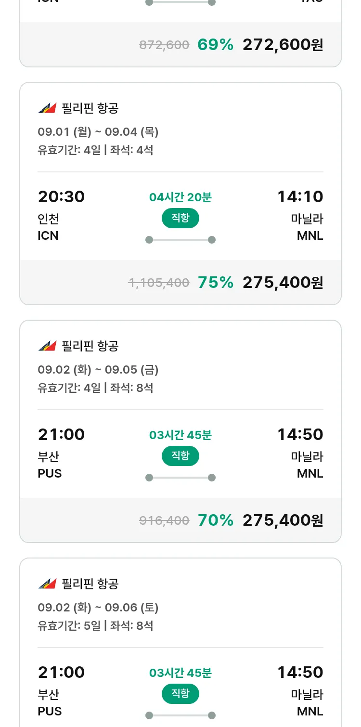Click route line on 09.02–09.05 Busan flight

[x=180, y=478]
